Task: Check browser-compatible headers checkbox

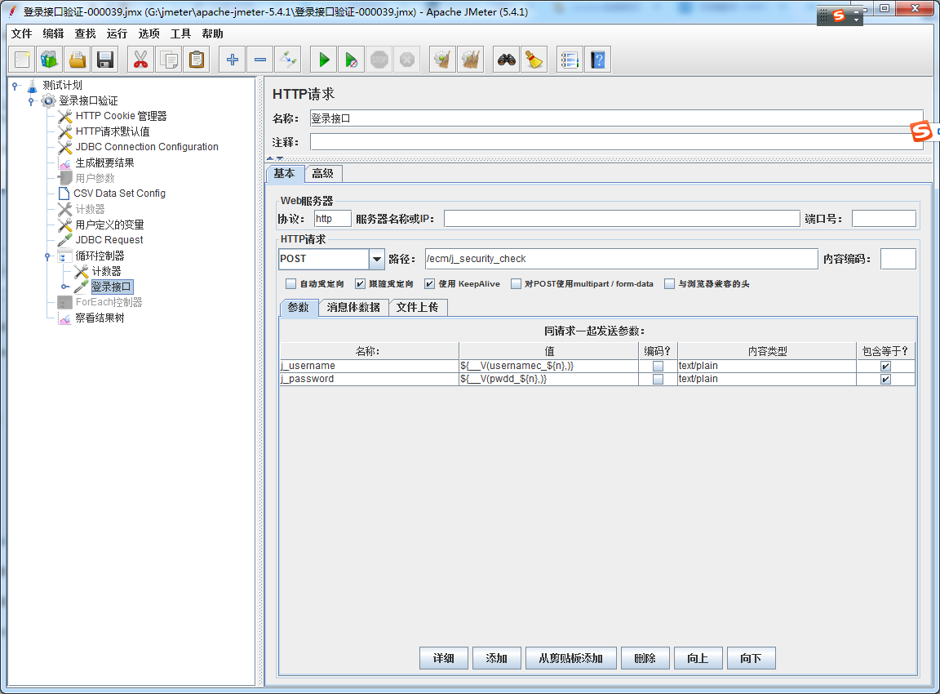Action: tap(669, 283)
